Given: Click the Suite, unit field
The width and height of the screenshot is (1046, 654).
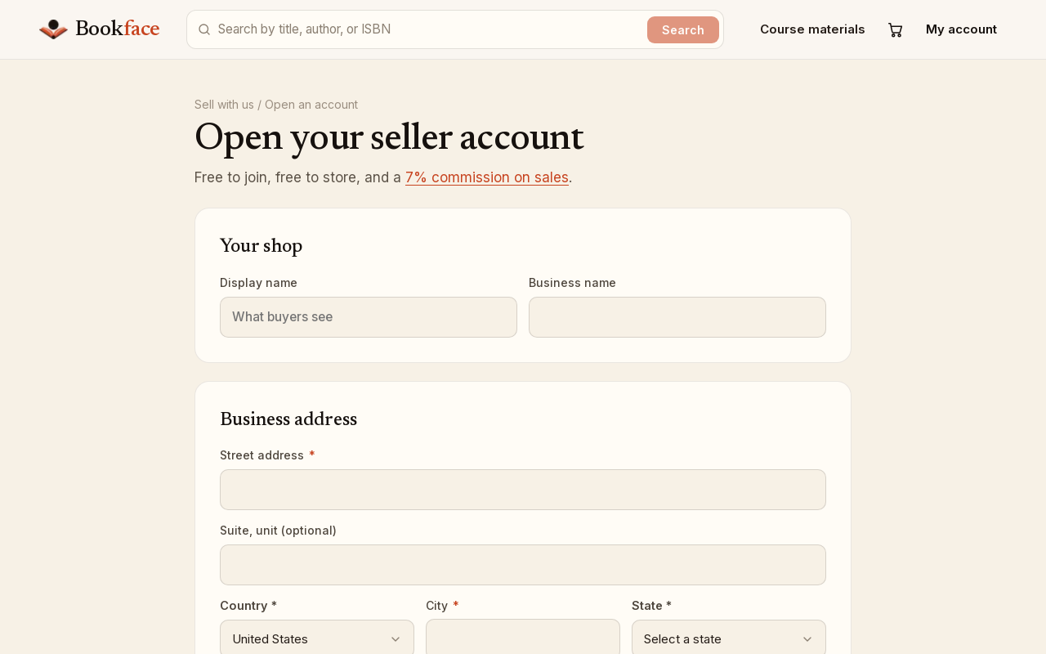Looking at the screenshot, I should point(523,565).
